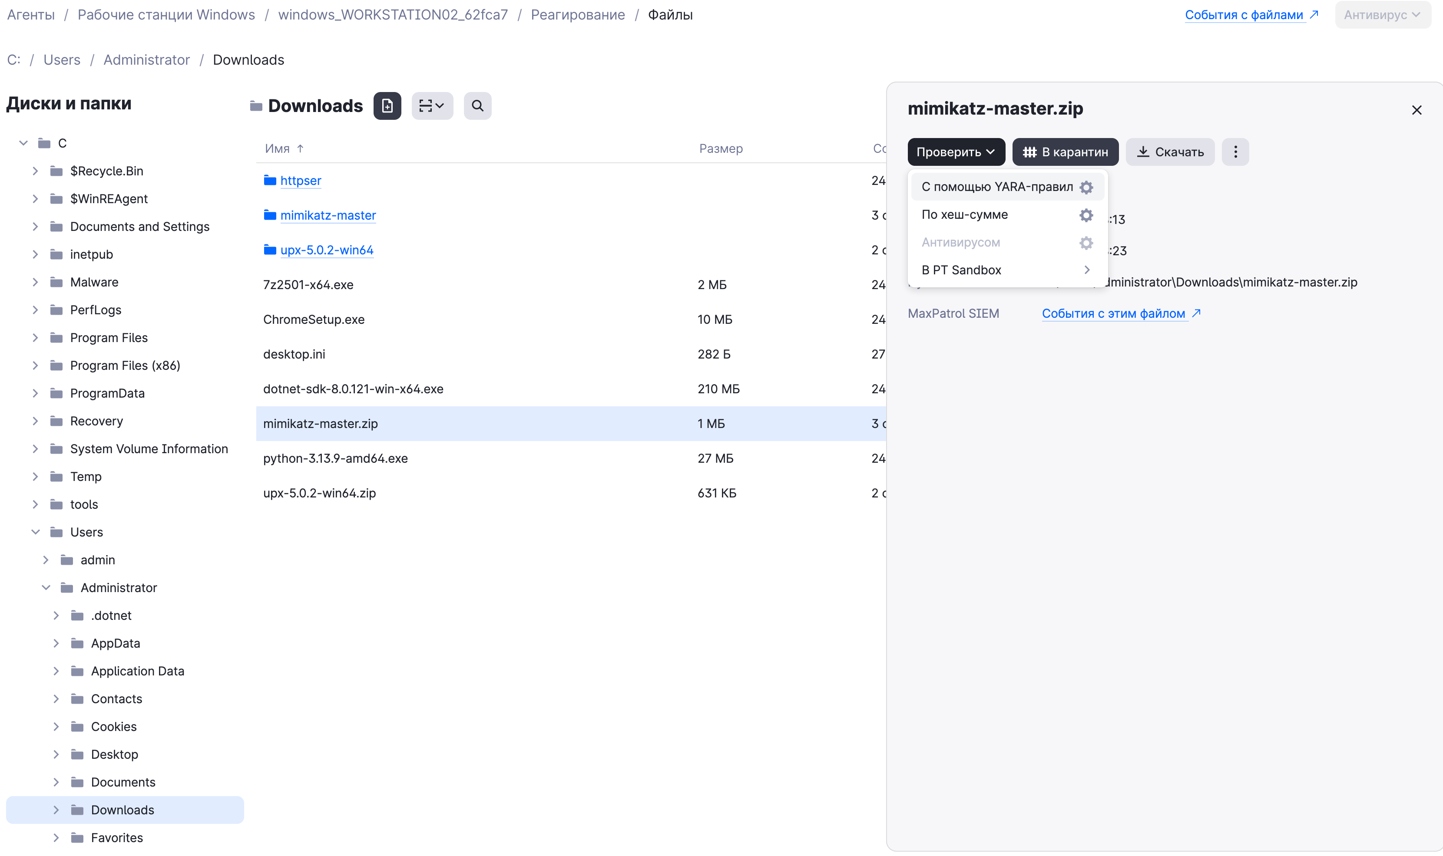Choose По хеш-сумме check option

(964, 214)
